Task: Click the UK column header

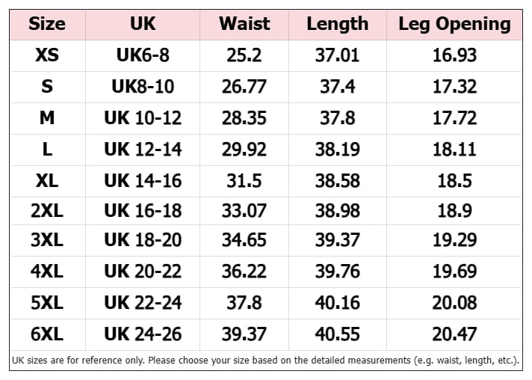Action: (x=143, y=24)
